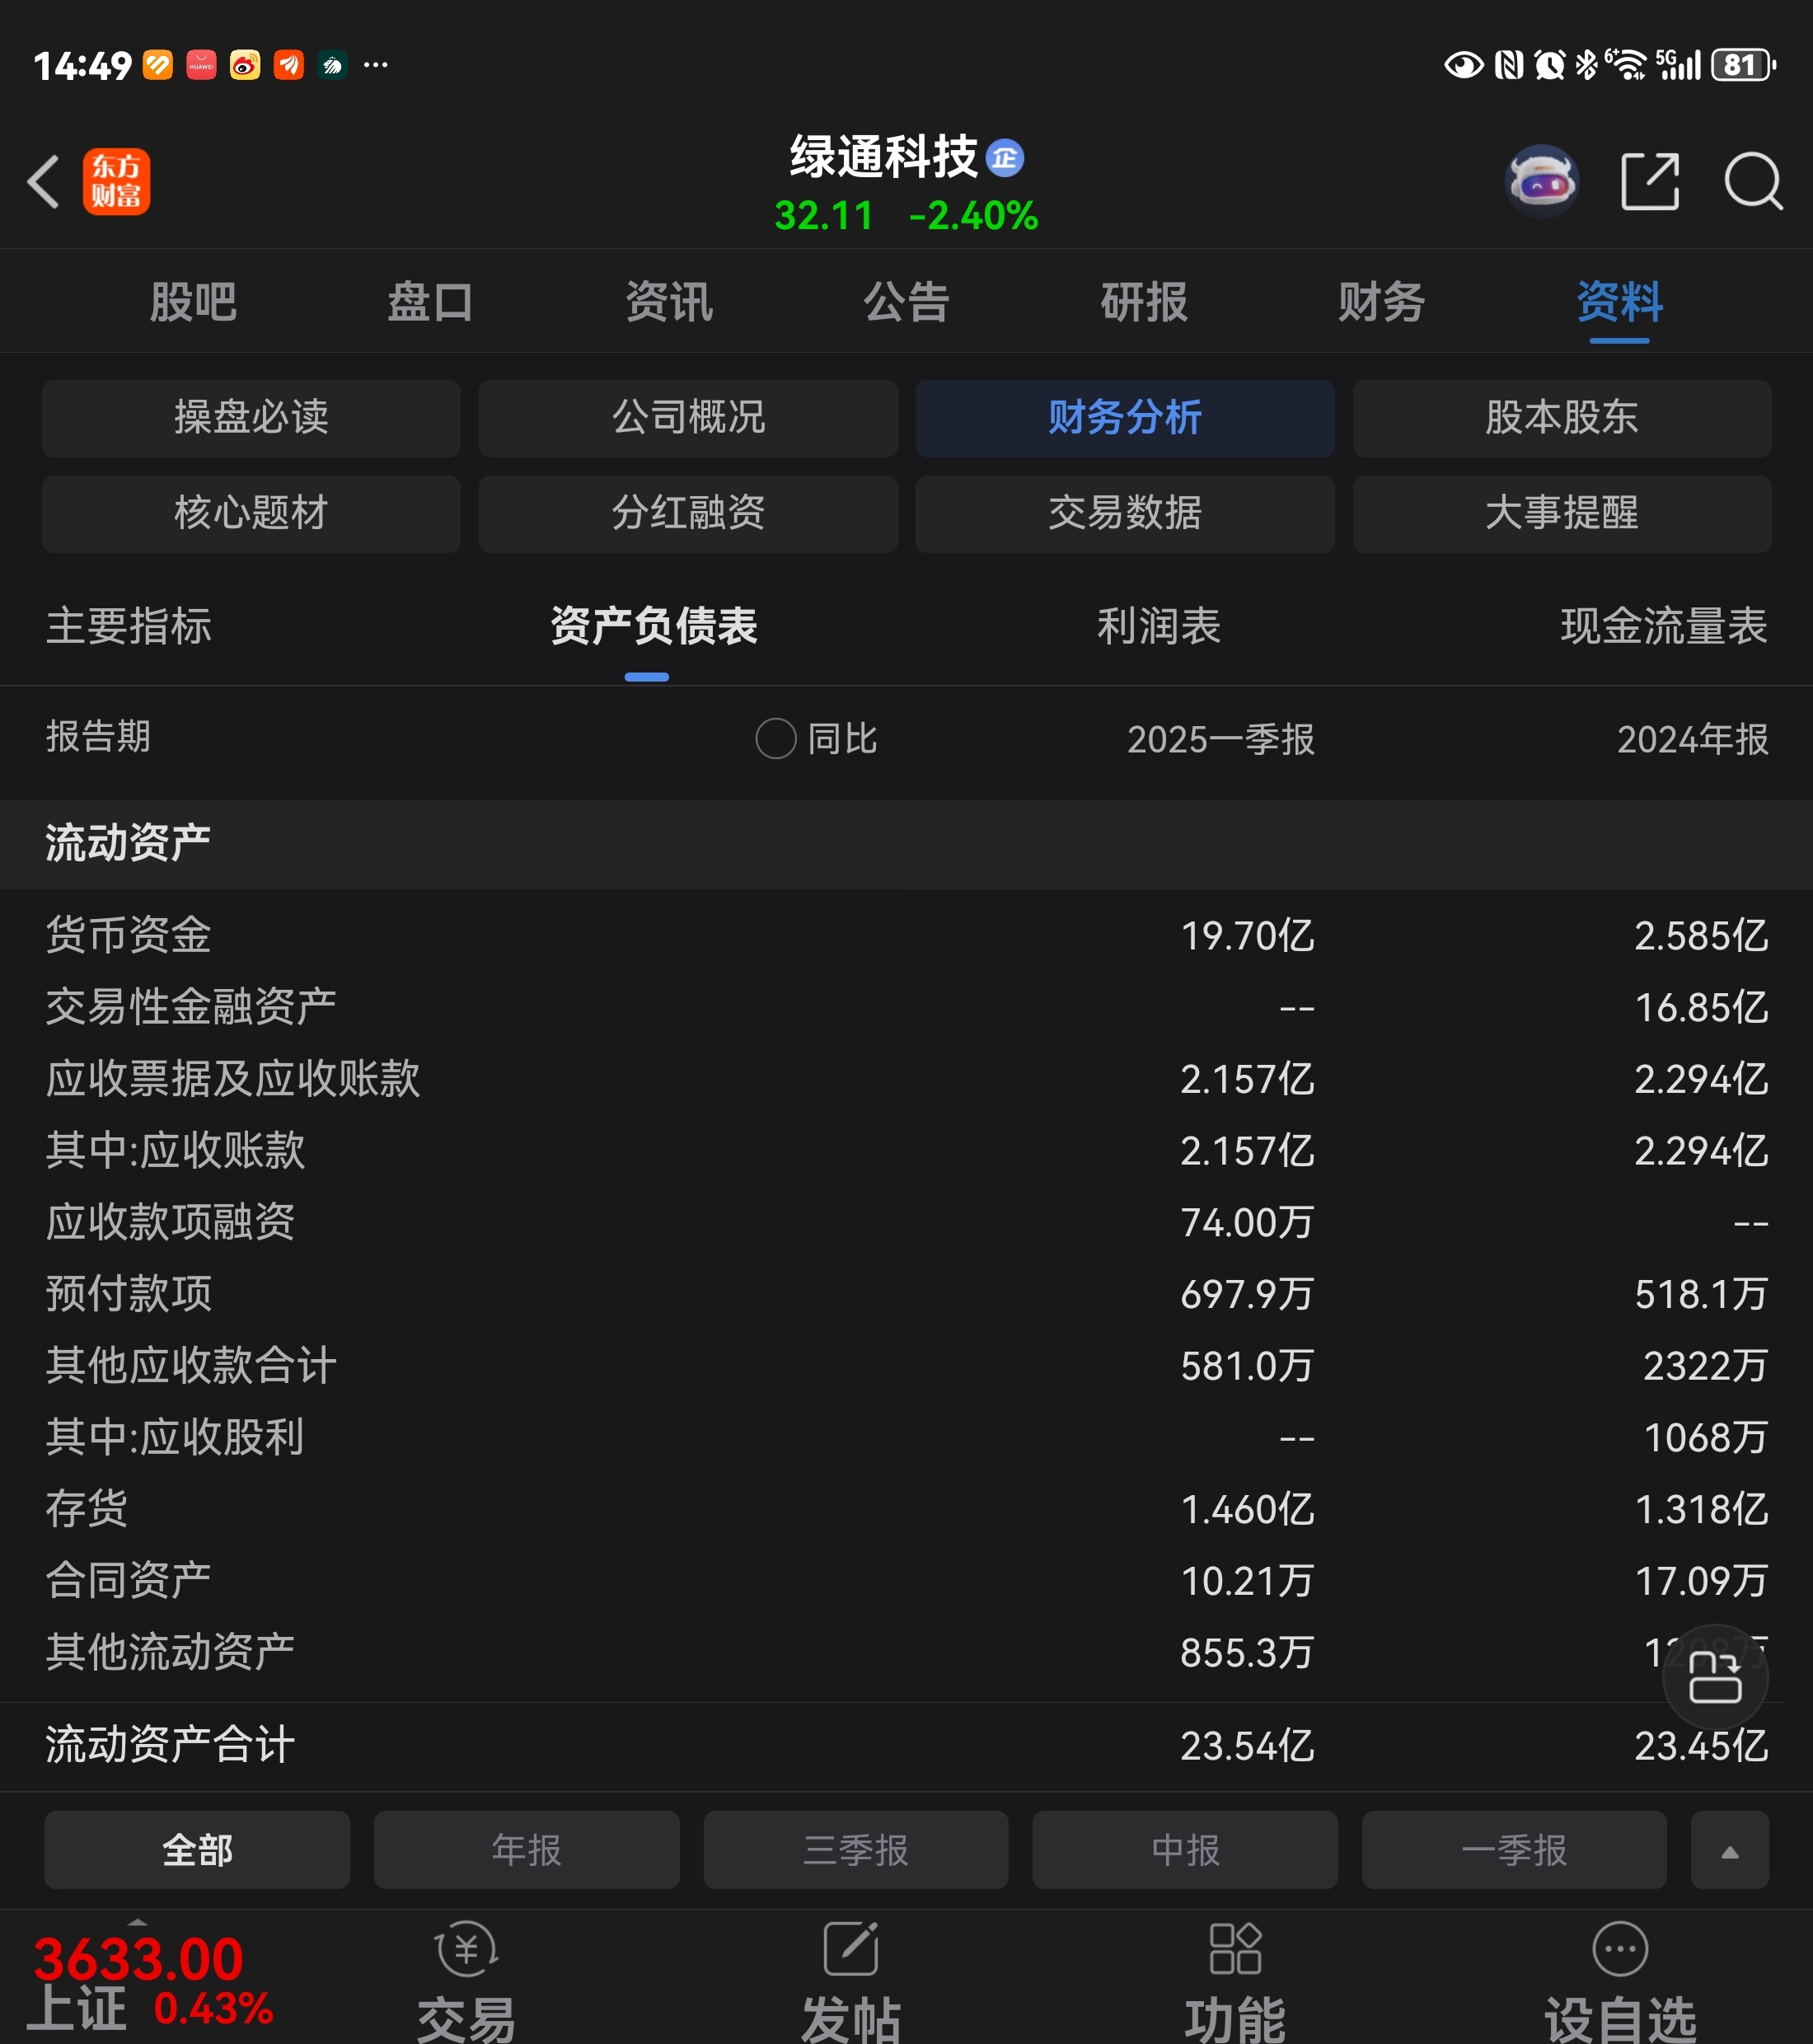
Task: Tap the 应收票据及应收账款 row label
Action: coord(233,1079)
